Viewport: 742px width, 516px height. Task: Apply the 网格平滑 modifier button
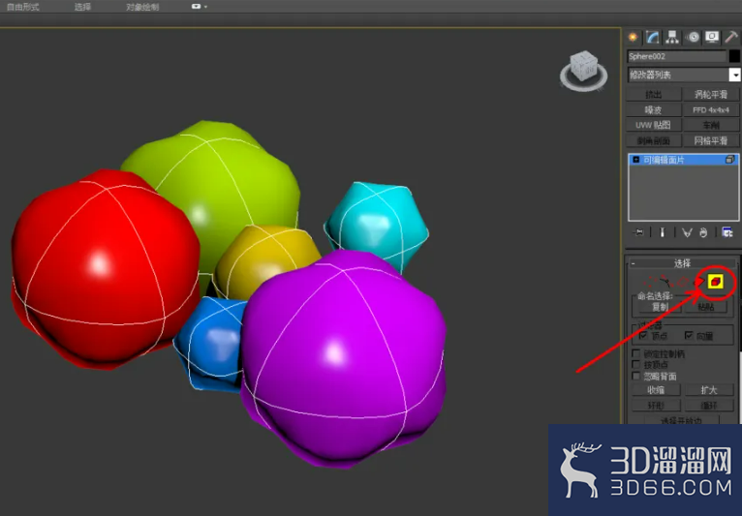711,140
